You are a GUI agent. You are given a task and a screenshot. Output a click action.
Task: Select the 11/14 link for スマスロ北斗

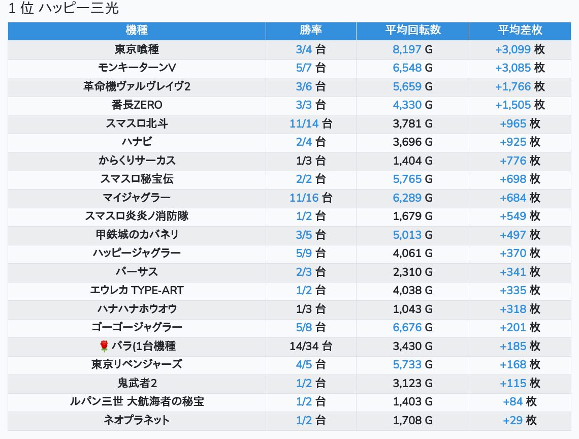(304, 123)
